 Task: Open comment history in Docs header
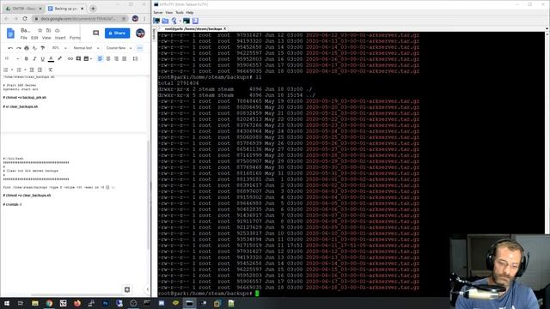tap(95, 33)
